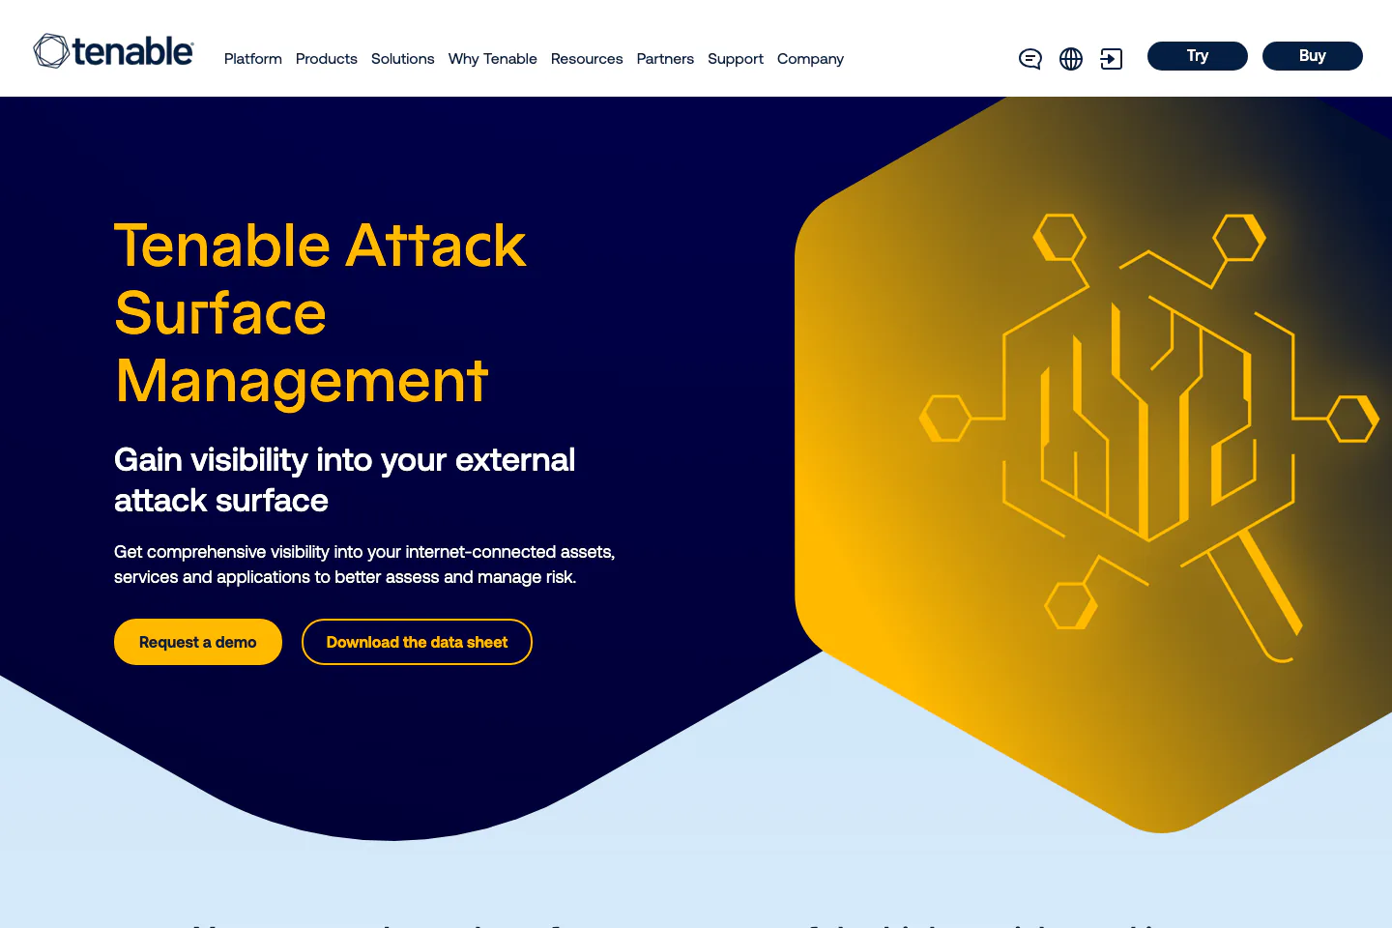Select Company in the top navigation

810,59
